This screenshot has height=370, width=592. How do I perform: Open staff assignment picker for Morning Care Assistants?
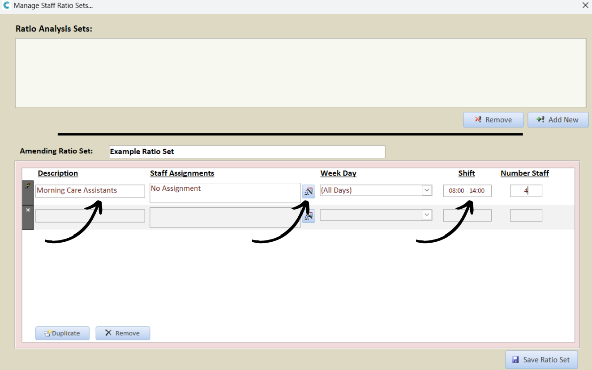coord(308,192)
